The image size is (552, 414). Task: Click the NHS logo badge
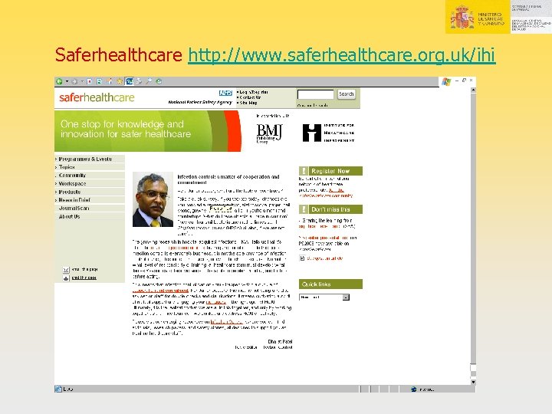click(225, 93)
